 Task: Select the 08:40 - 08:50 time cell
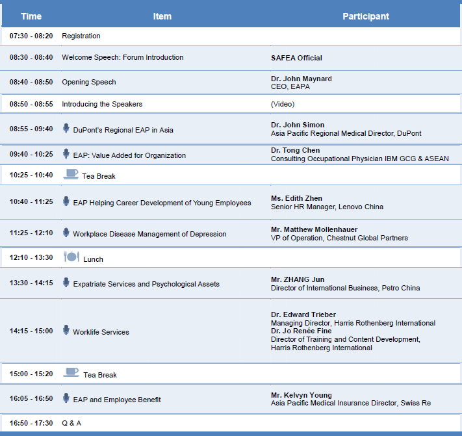(x=31, y=82)
